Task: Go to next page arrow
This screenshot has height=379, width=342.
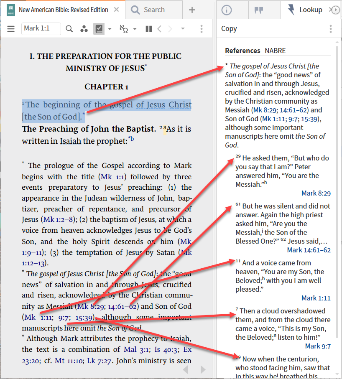Action: point(203,369)
